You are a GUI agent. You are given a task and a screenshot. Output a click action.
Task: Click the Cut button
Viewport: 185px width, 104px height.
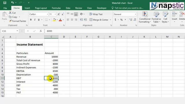pos(12,13)
